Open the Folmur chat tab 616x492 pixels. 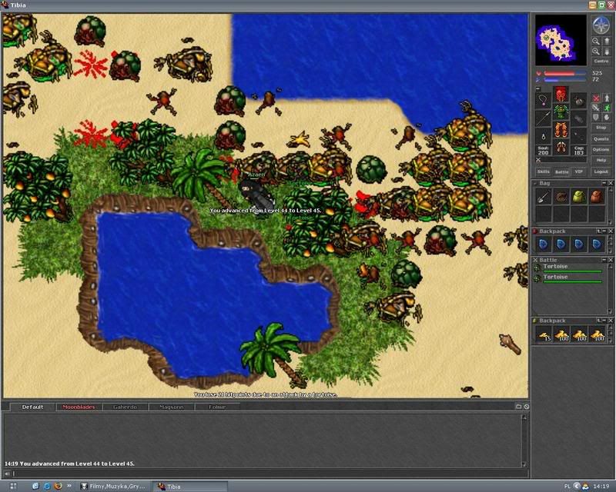[x=217, y=407]
